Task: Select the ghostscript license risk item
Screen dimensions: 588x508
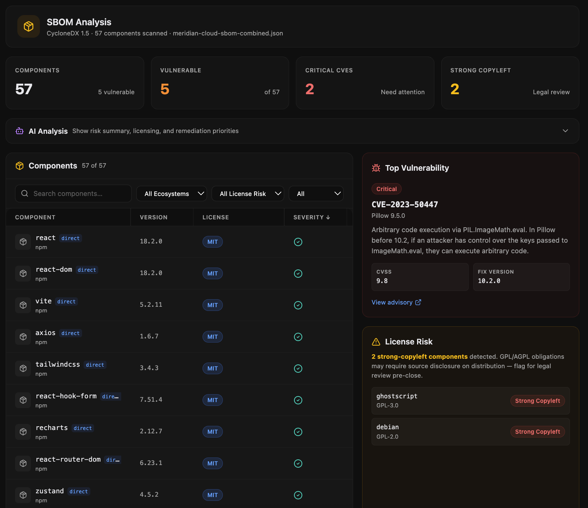Action: 471,401
